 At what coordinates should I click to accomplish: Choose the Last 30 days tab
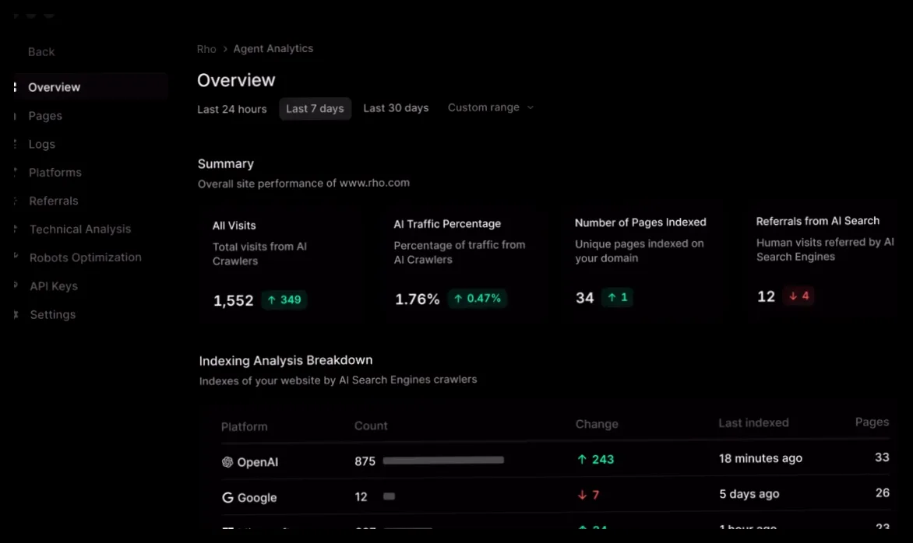point(396,108)
